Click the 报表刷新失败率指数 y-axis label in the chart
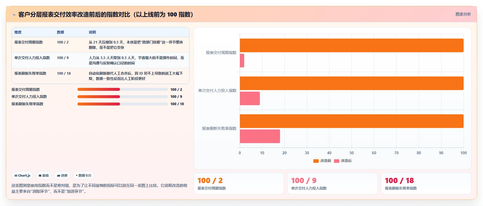The image size is (483, 206). [219, 128]
